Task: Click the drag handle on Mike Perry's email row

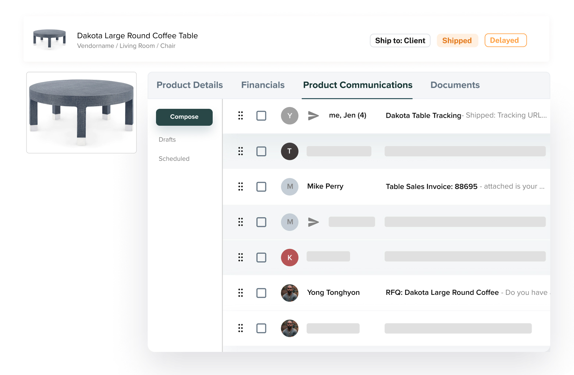Action: coord(241,186)
